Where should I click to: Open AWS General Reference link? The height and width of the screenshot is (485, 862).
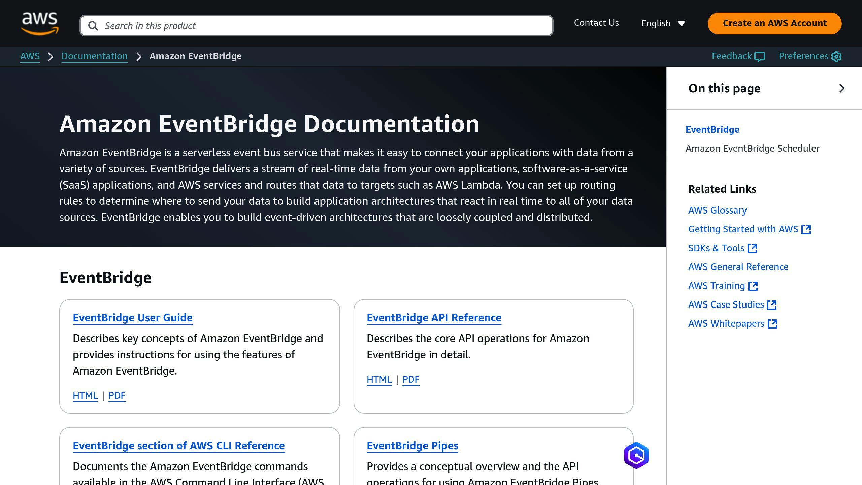point(738,267)
